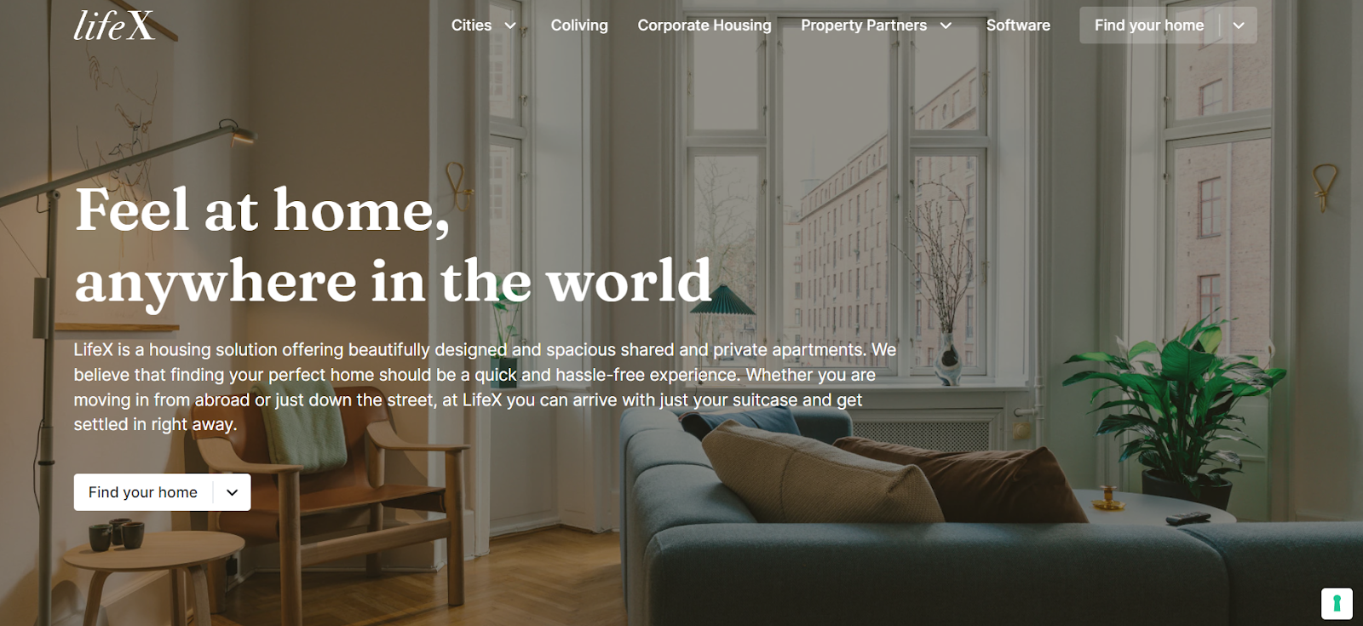Go to the Coliving page

[x=579, y=26]
